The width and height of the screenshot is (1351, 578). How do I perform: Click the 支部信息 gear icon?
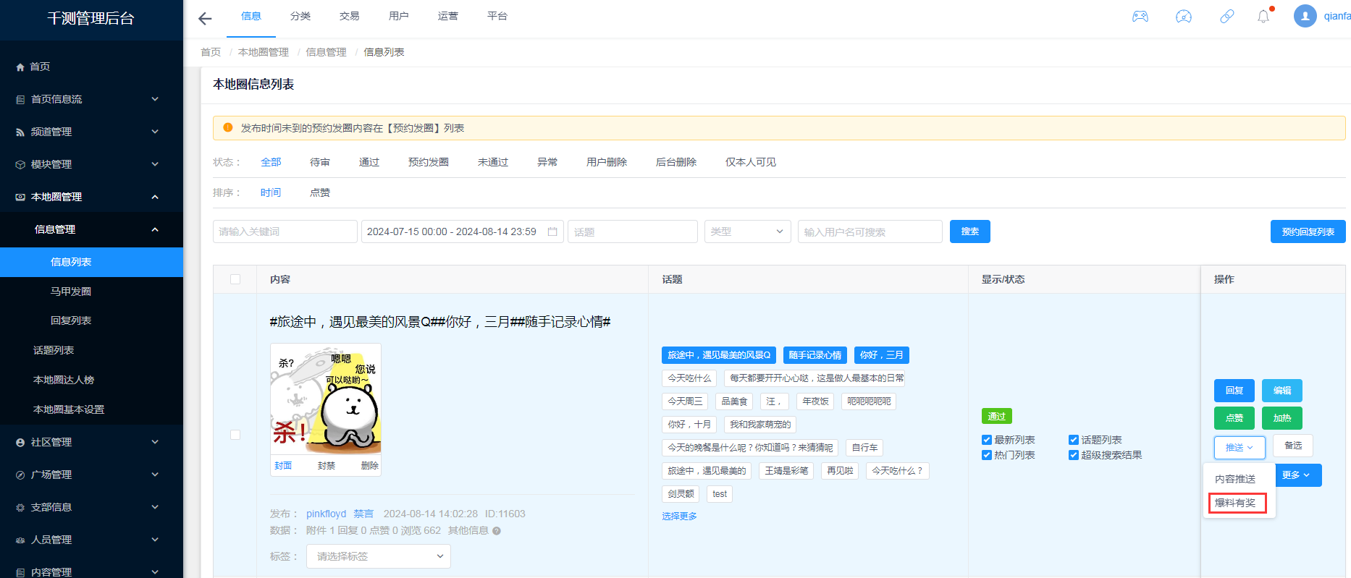point(20,507)
